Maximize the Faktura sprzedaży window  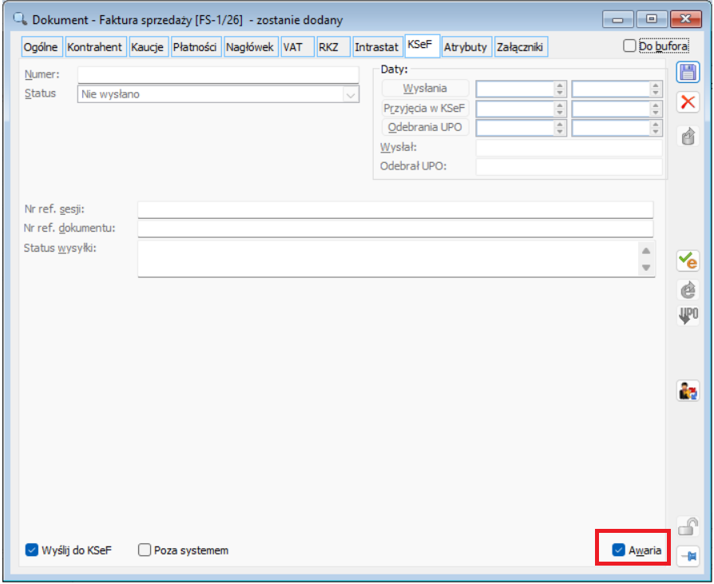[652, 20]
